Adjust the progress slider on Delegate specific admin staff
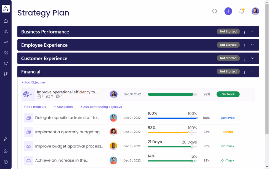The height and width of the screenshot is (169, 269). [x=197, y=118]
